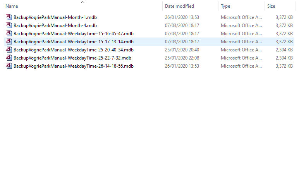This screenshot has height=172, width=306.
Task: Click the icon of WeekdayTime-25-20-40-34.mdb file
Action: point(9,49)
